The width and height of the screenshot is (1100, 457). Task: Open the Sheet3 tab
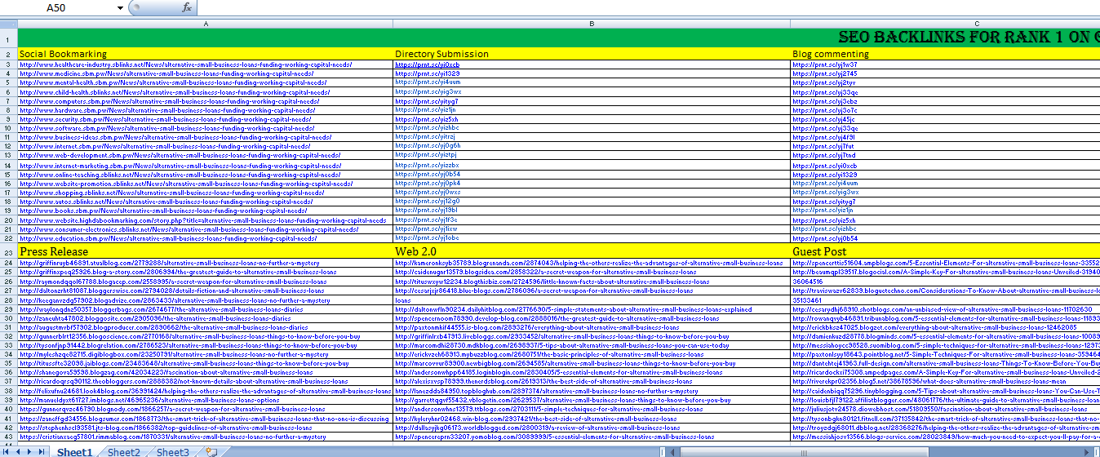click(x=173, y=451)
